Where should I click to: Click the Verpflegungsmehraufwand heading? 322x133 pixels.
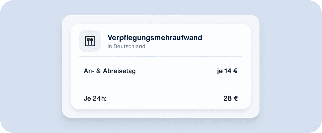click(155, 38)
